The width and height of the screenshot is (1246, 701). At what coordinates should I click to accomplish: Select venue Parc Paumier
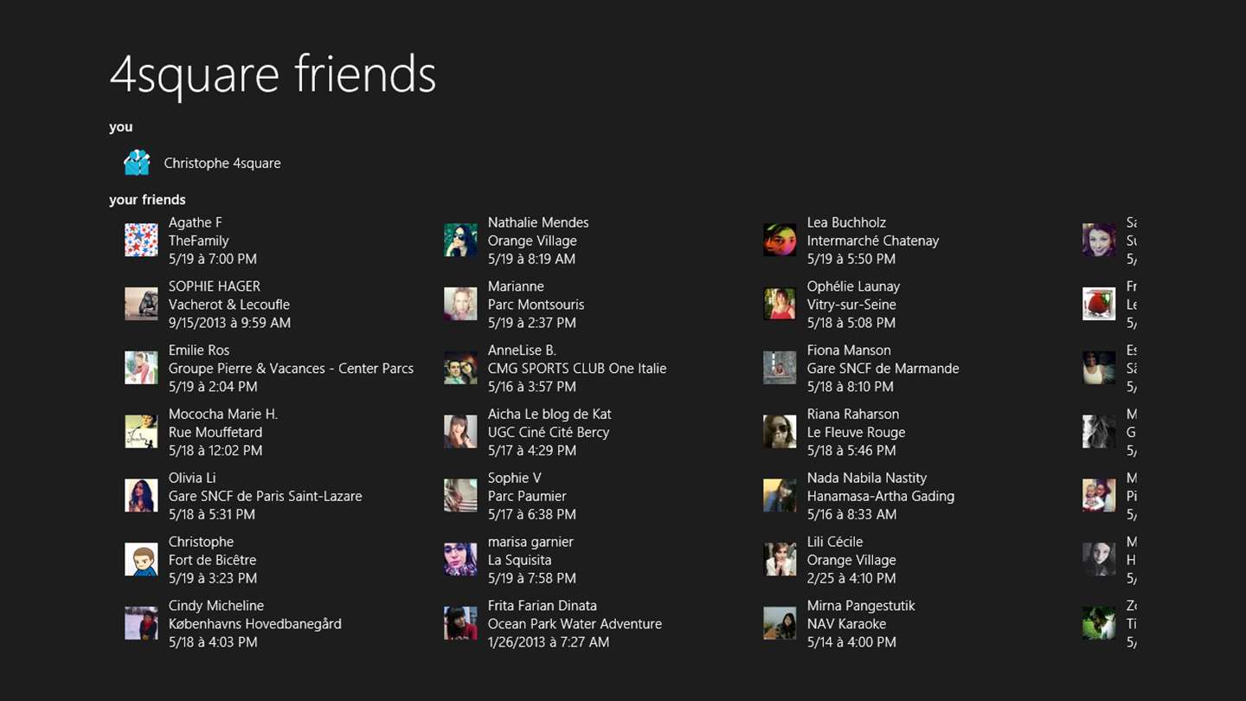coord(527,497)
